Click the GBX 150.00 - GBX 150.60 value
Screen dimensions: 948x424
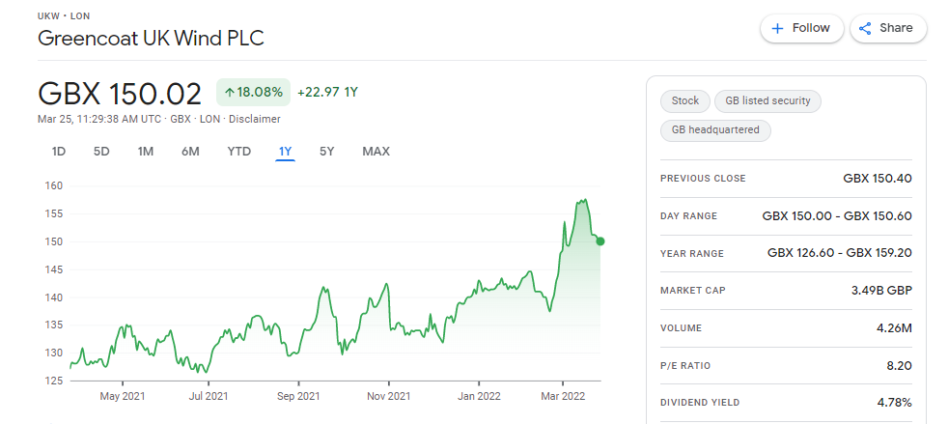[837, 216]
